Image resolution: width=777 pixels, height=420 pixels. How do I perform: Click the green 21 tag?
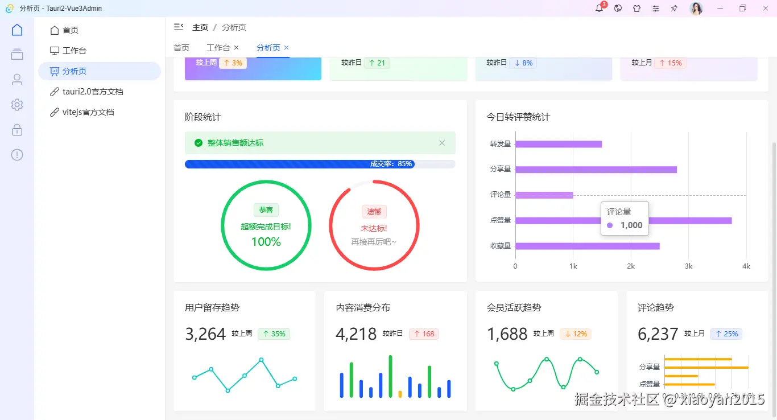tap(377, 63)
